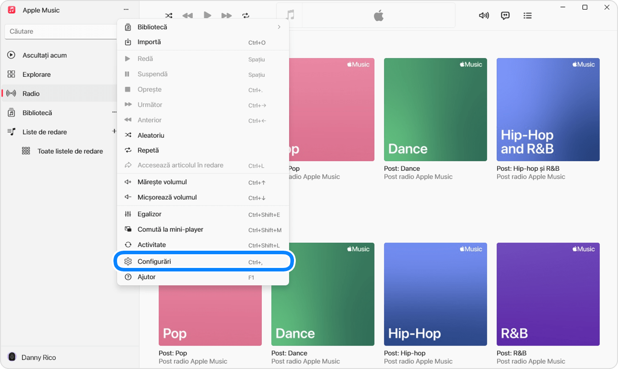Viewport: 618px width, 369px height.
Task: Maximize the Apple Music window
Action: [585, 7]
